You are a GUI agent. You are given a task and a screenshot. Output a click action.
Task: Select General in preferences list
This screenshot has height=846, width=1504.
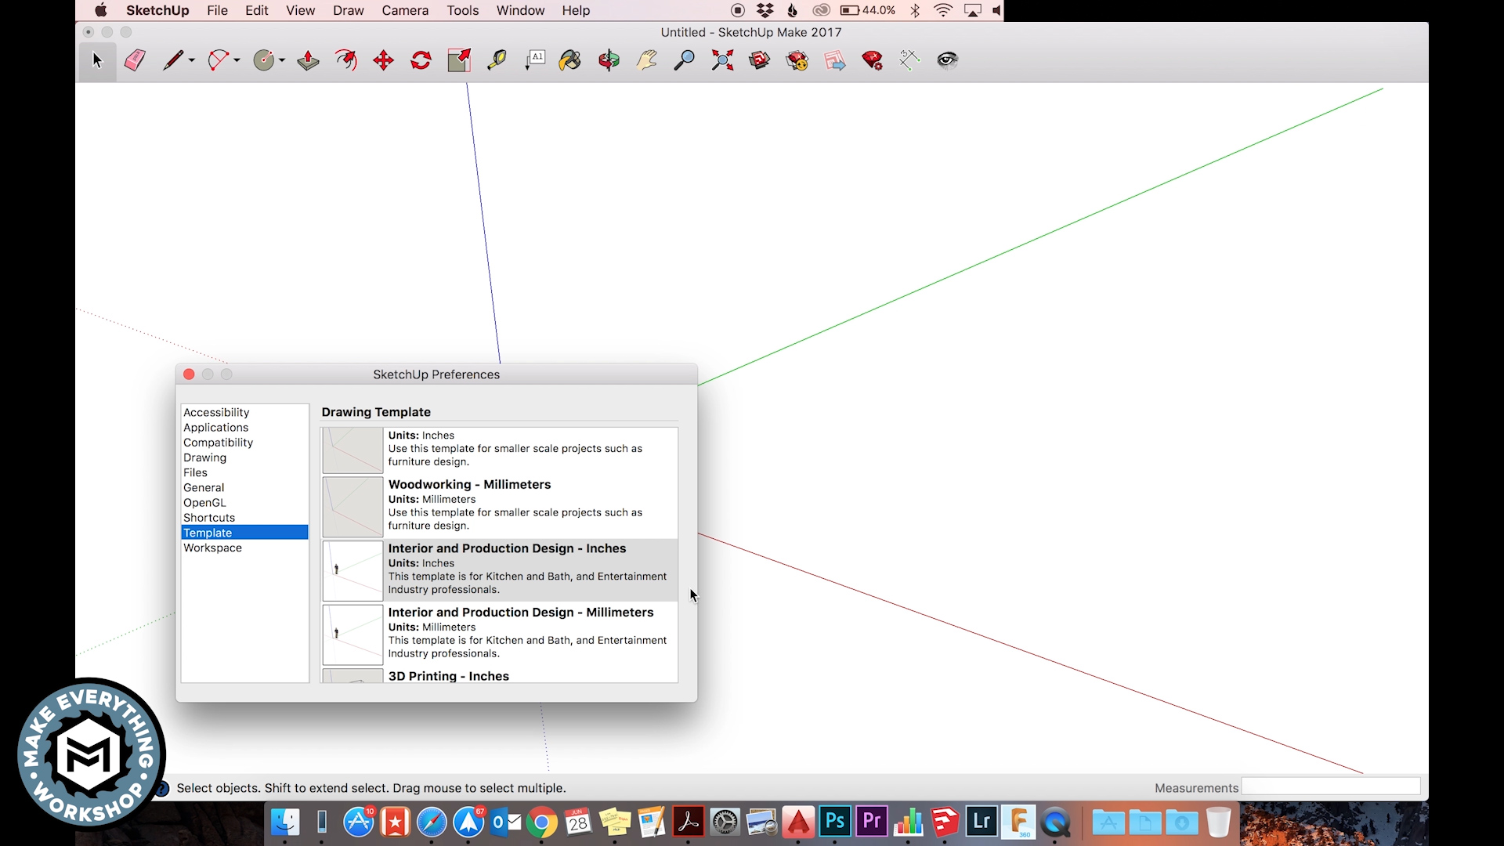(244, 487)
